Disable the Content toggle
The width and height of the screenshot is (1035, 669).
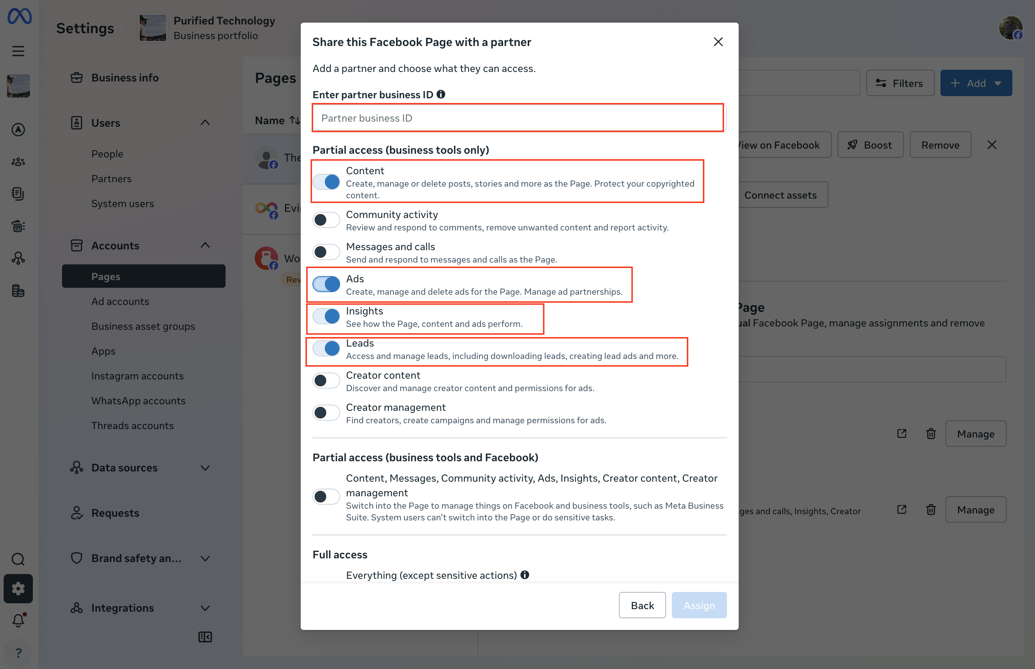[x=326, y=181]
